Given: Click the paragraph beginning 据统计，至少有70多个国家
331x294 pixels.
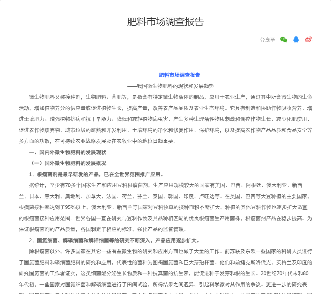Looking at the screenshot, I should 165,207.
